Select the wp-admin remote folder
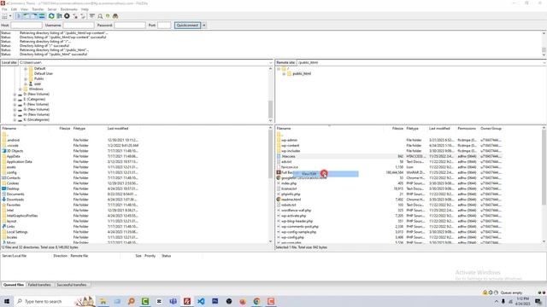The width and height of the screenshot is (547, 307). coord(289,140)
